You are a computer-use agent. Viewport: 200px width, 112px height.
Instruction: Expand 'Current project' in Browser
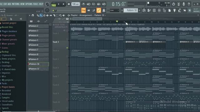tap(9, 23)
